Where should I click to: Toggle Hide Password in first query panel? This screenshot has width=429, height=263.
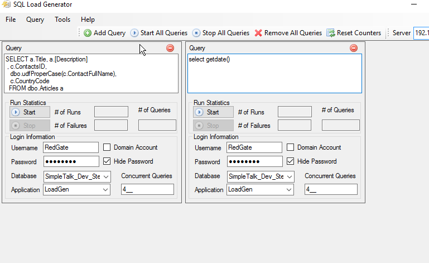(x=107, y=161)
